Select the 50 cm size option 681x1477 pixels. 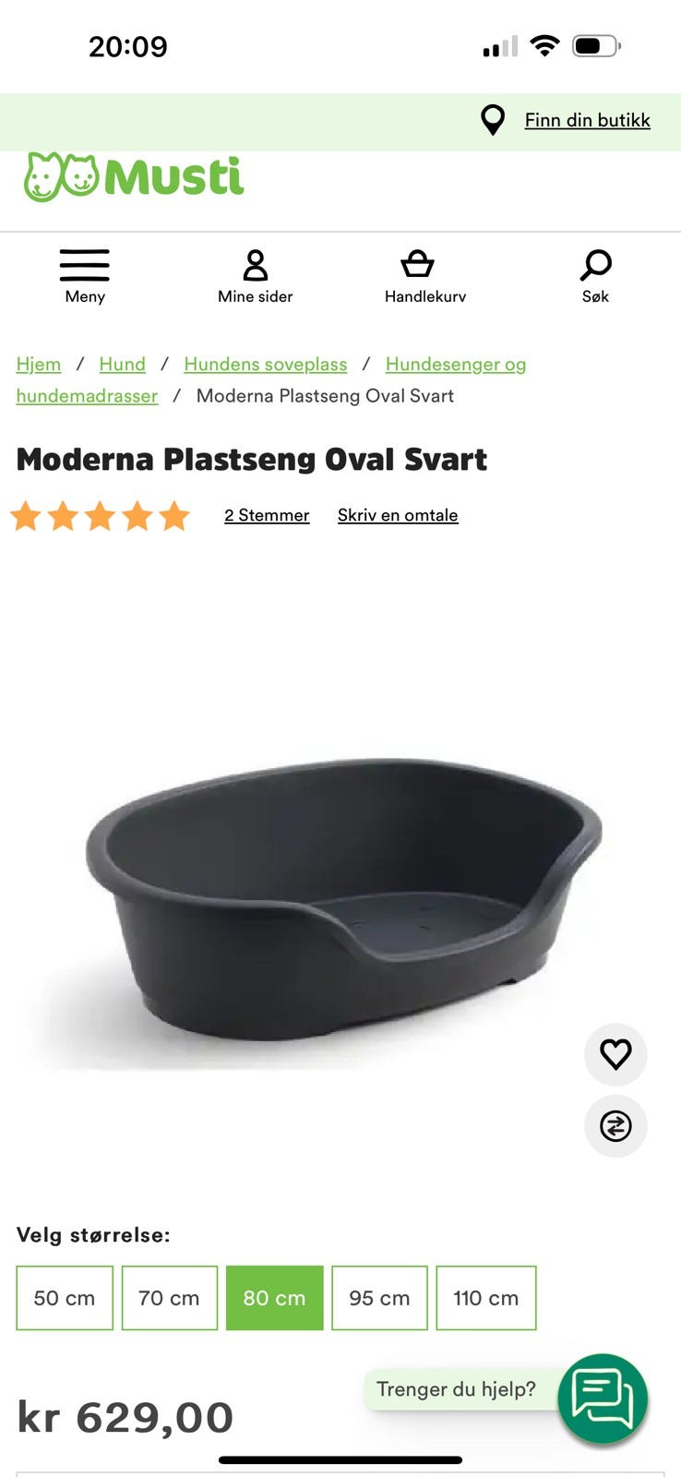tap(65, 1298)
